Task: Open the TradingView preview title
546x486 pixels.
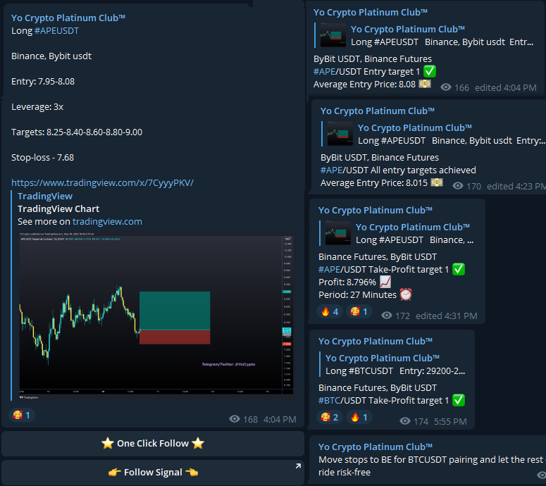Action: tap(45, 197)
